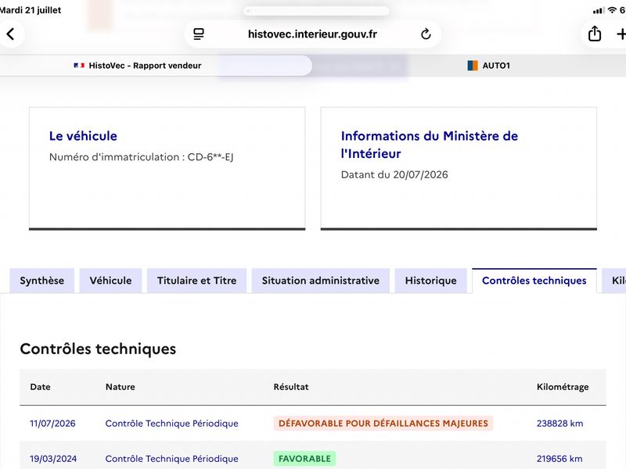Tap the cellular signal bars icon
This screenshot has height=469, width=626.
coord(599,11)
